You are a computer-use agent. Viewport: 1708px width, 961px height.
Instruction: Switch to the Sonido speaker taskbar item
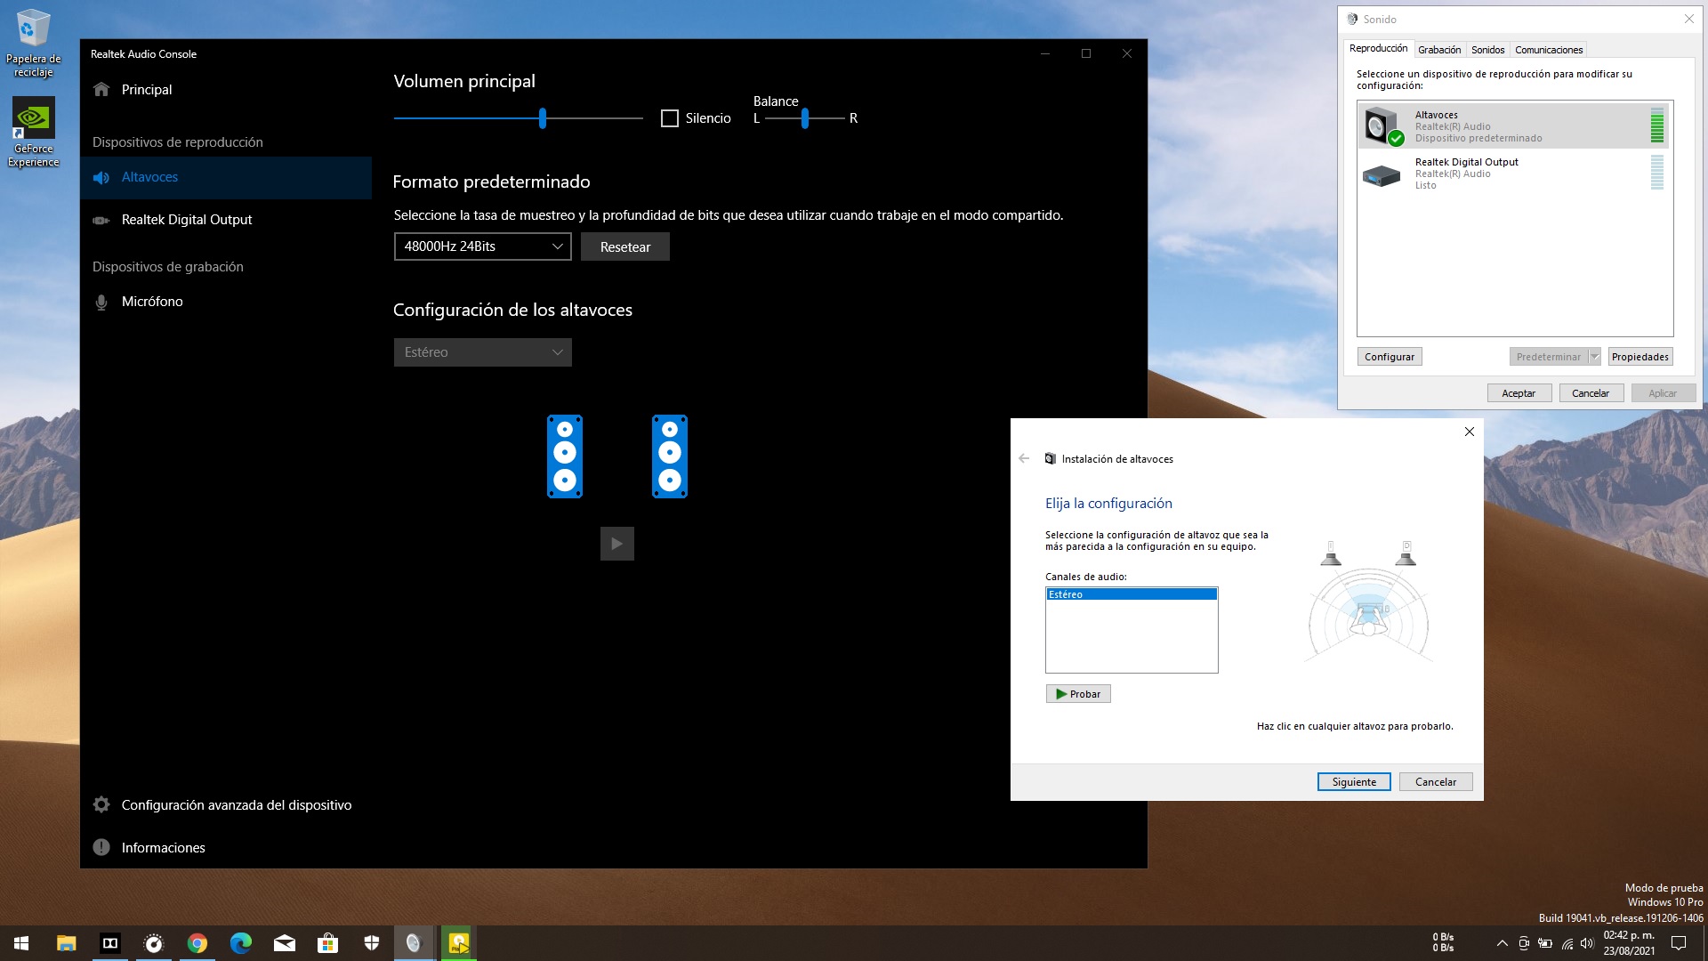point(414,943)
